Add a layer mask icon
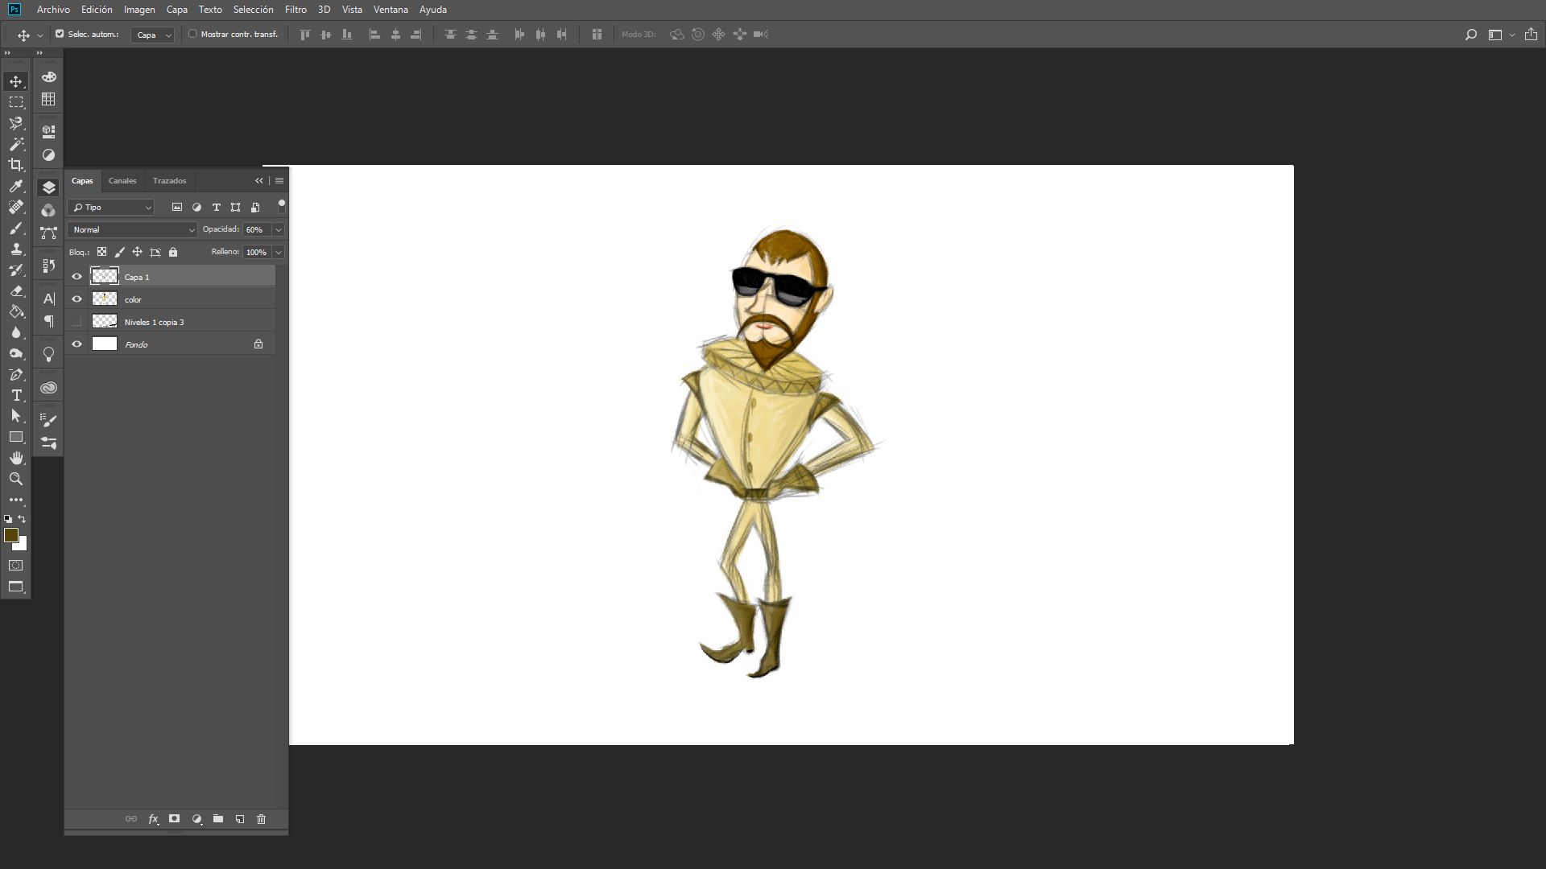Viewport: 1546px width, 869px height. [174, 819]
